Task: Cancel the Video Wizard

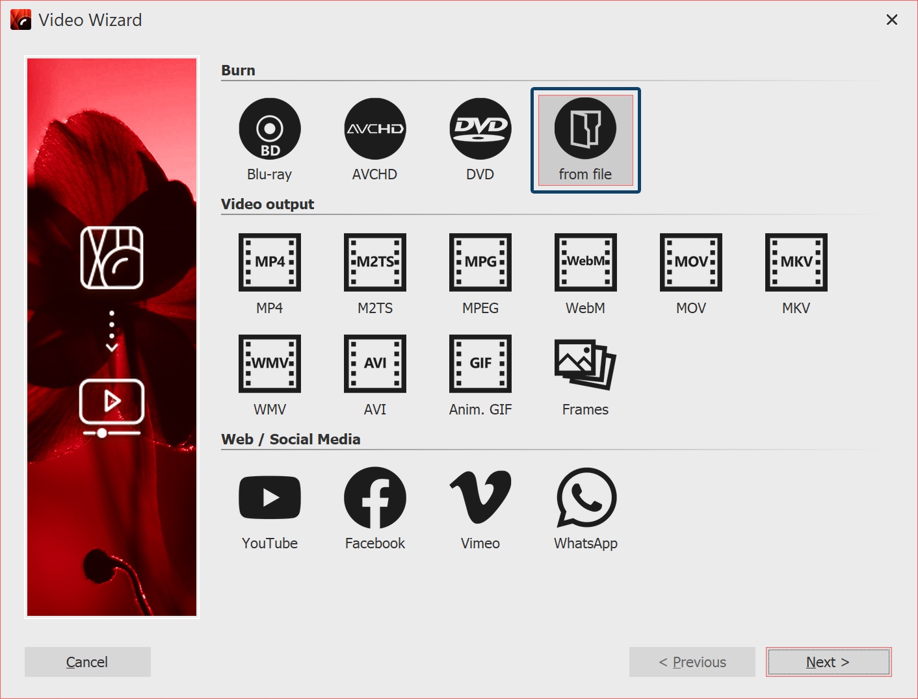Action: pyautogui.click(x=87, y=661)
